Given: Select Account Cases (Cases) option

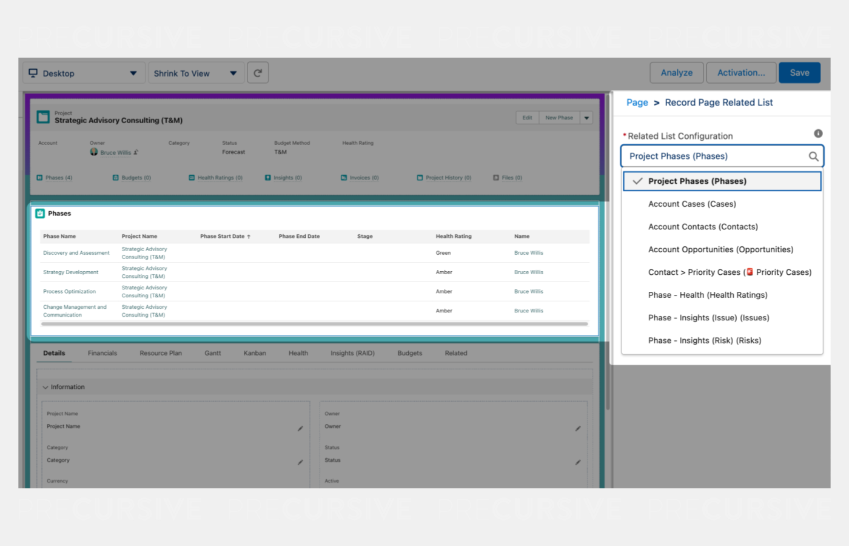Looking at the screenshot, I should (x=722, y=204).
